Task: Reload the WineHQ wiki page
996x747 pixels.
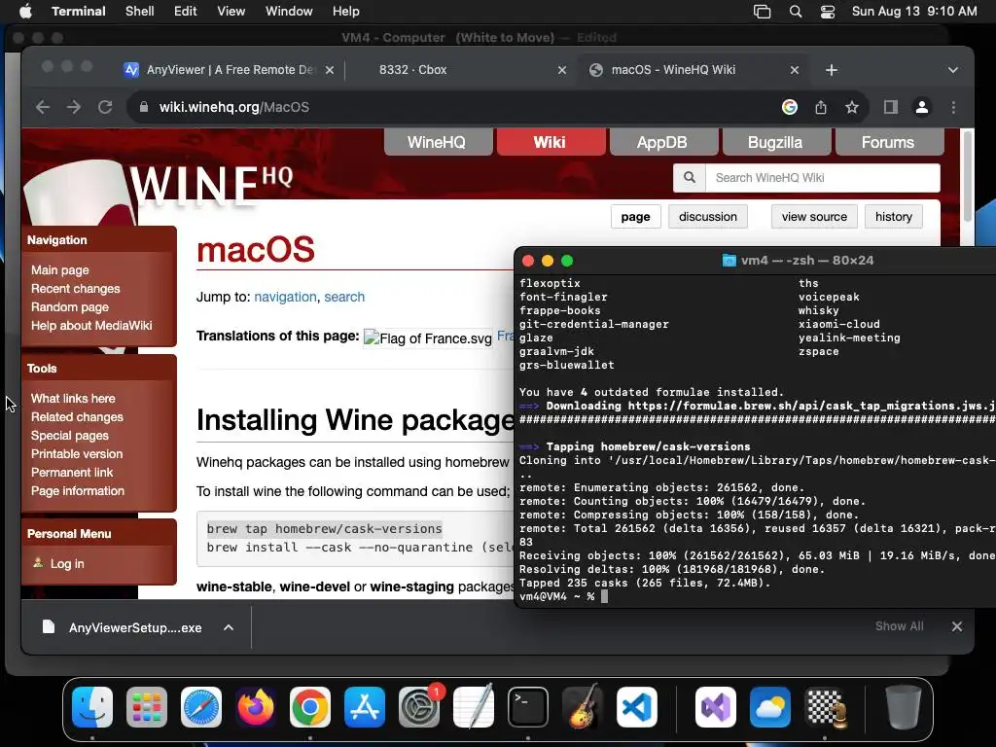Action: click(105, 107)
